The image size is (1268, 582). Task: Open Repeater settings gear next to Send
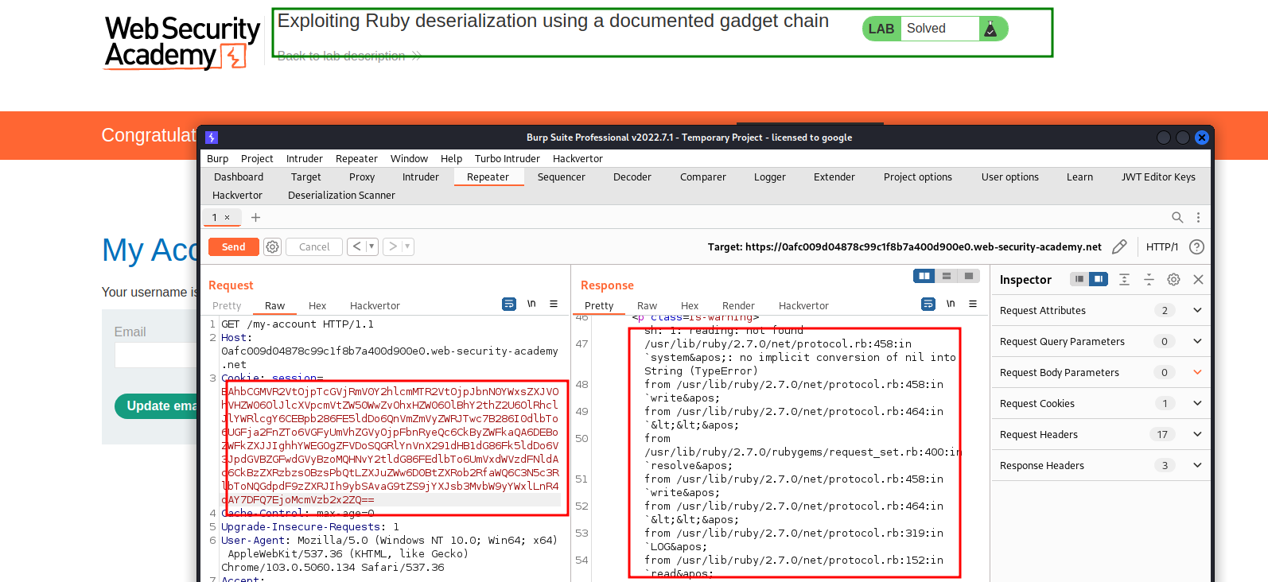[272, 247]
